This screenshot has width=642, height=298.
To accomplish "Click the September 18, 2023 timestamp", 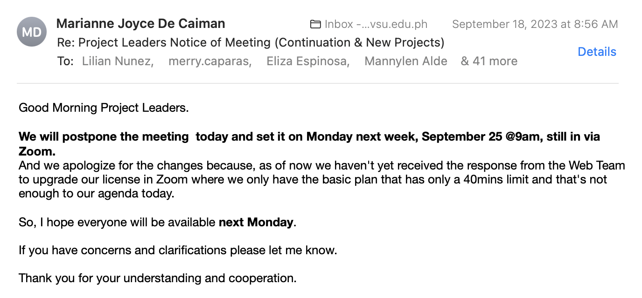I will [535, 24].
